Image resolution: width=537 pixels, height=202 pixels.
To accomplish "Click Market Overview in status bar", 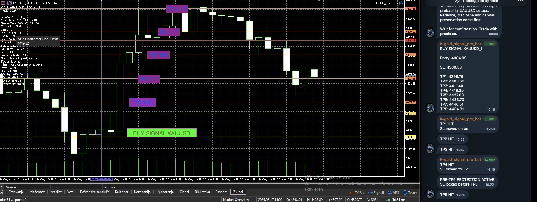I will click(236, 200).
